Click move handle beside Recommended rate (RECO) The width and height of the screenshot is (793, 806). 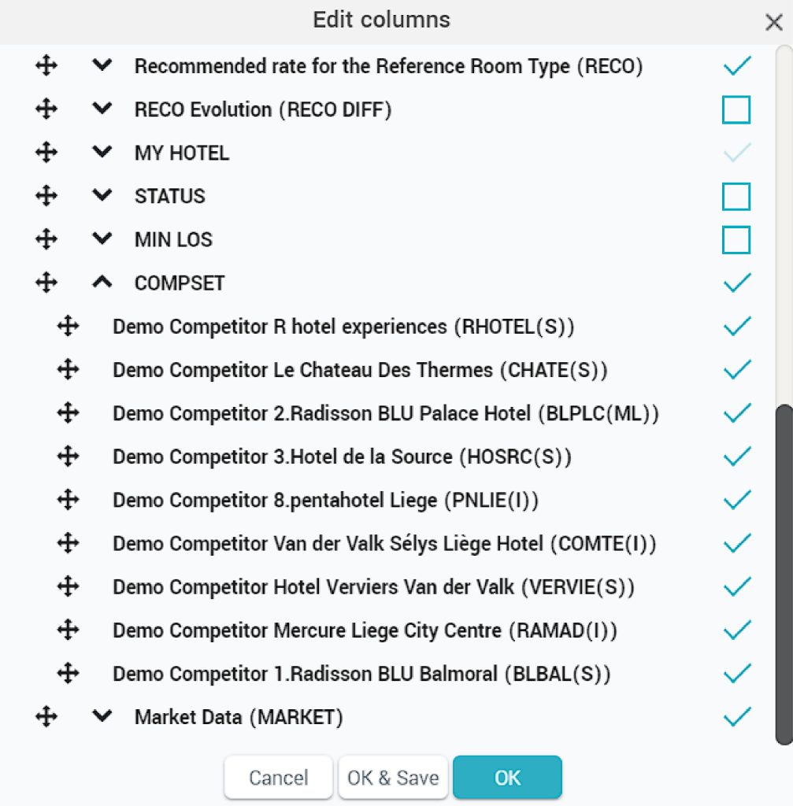click(46, 66)
